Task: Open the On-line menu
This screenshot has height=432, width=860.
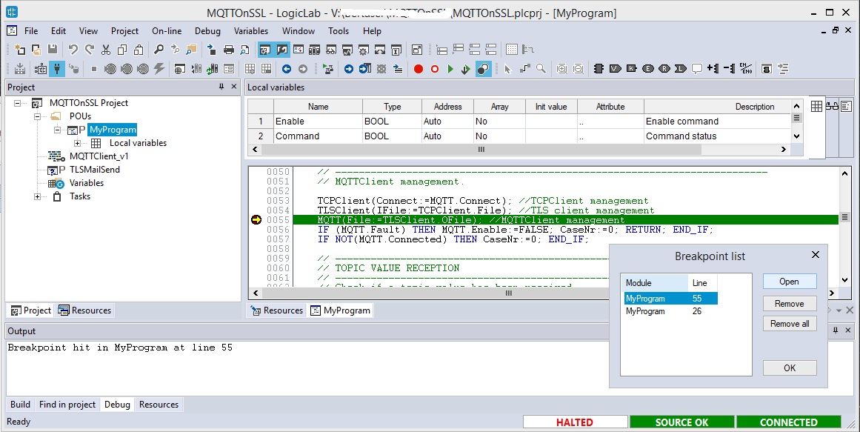Action: tap(167, 31)
